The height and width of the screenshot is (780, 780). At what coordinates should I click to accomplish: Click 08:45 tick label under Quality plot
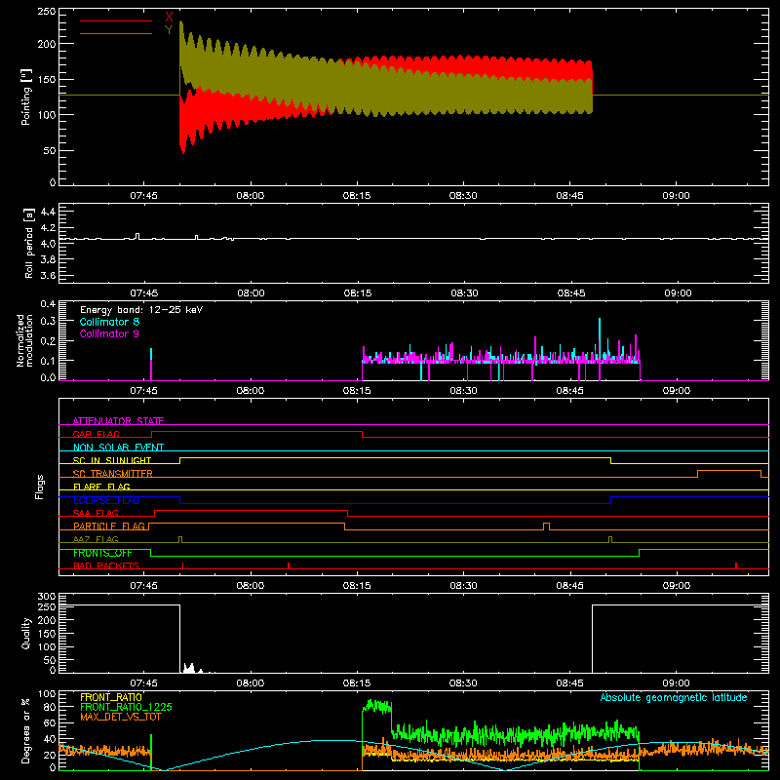[569, 683]
